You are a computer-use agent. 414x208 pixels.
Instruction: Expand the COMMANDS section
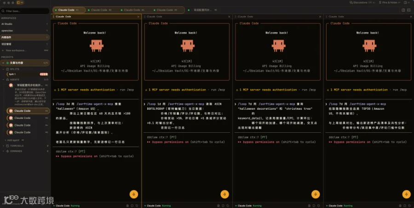tap(3, 151)
